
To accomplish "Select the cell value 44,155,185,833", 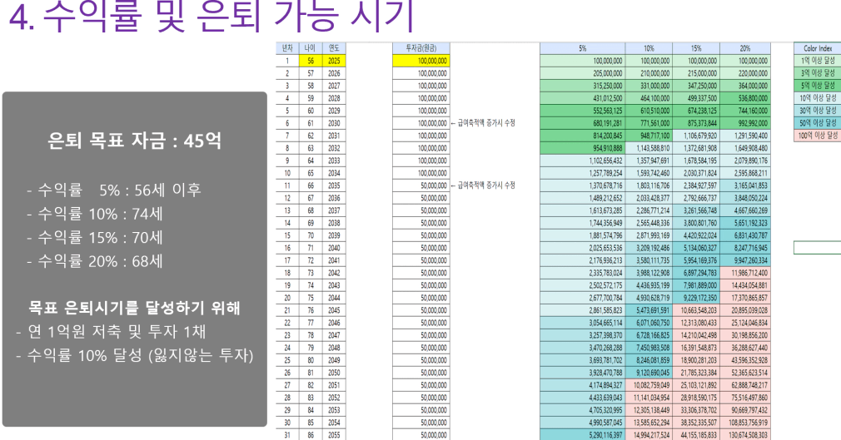I will pos(695,435).
